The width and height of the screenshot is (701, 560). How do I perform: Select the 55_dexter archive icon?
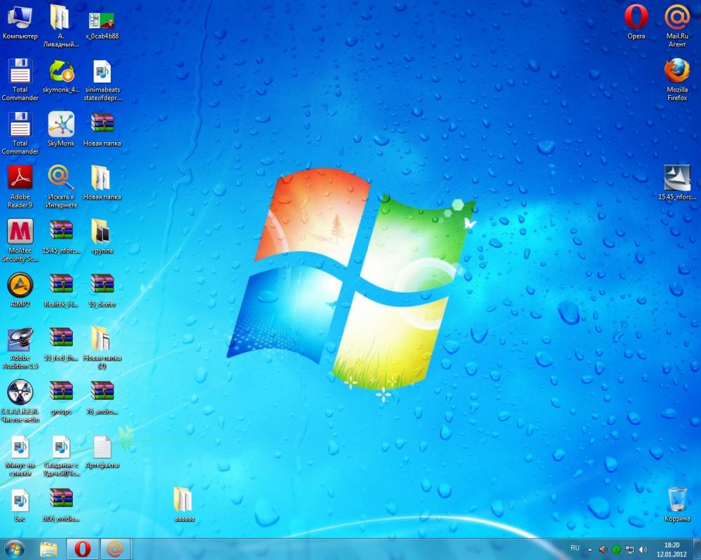(102, 290)
